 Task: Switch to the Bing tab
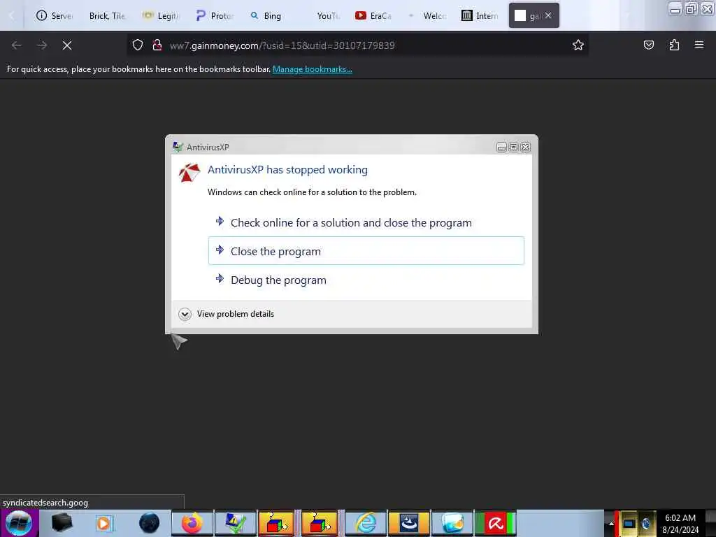266,16
